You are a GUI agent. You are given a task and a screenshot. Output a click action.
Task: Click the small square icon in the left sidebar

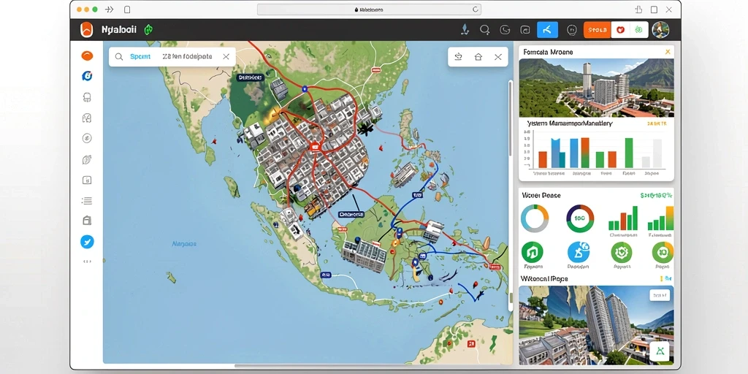(87, 180)
